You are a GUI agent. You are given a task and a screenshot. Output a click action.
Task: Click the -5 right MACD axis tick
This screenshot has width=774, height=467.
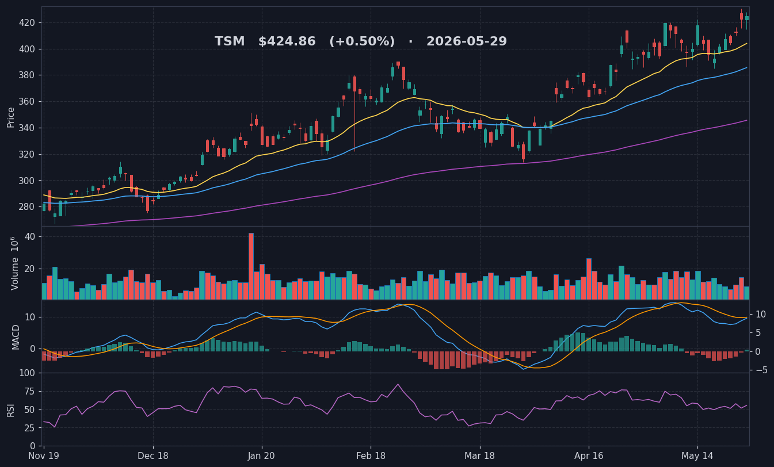tap(760, 370)
